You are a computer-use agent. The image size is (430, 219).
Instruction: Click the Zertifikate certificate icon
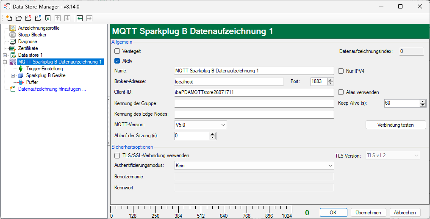(13, 48)
